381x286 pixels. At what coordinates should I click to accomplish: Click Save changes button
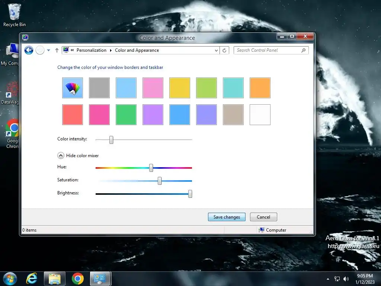[x=227, y=217]
